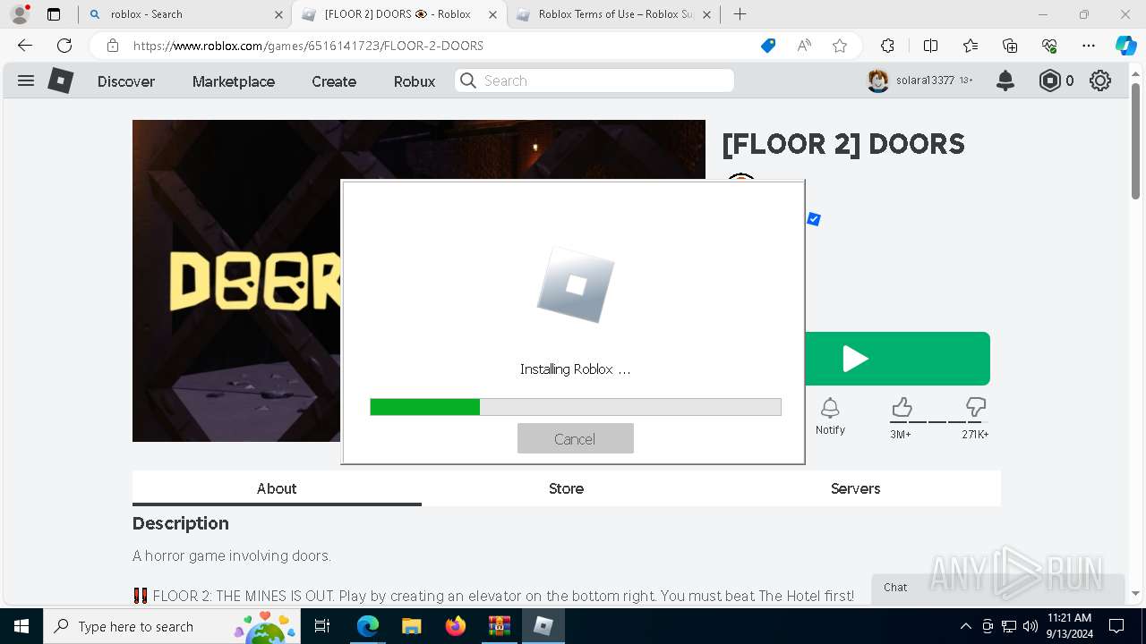Open a new browser tab
Viewport: 1146px width, 644px height.
[x=740, y=14]
